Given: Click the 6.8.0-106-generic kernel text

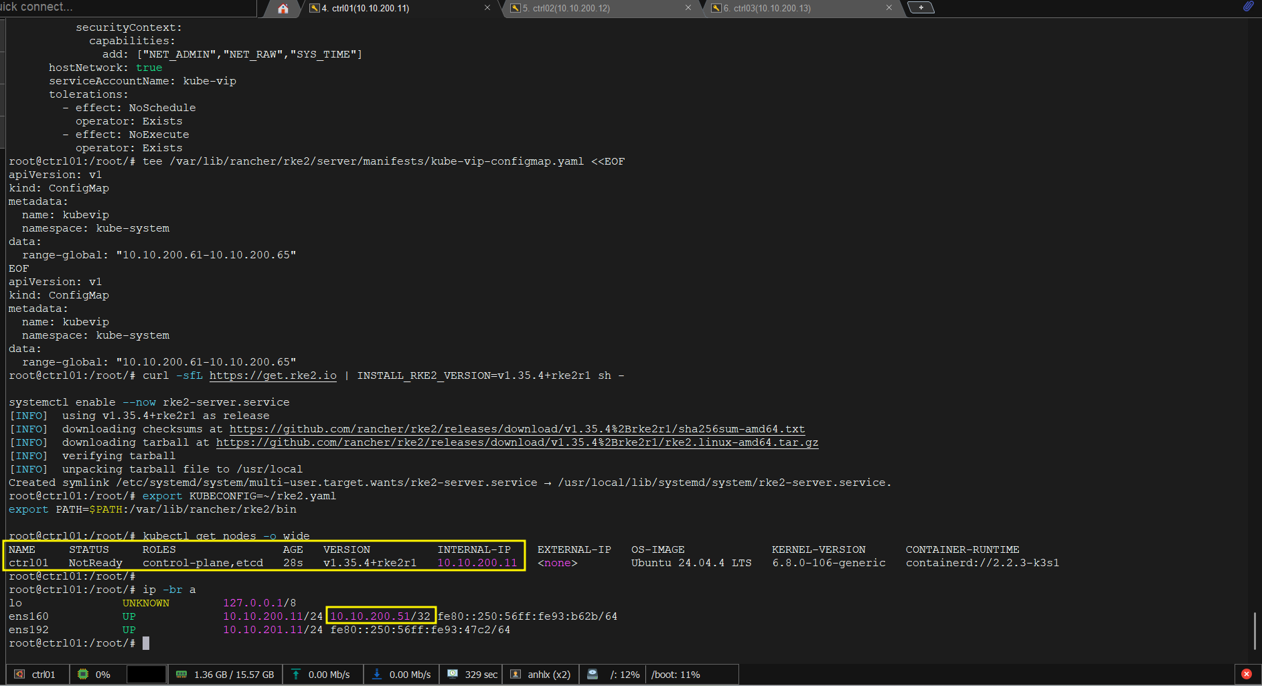Looking at the screenshot, I should pyautogui.click(x=829, y=563).
